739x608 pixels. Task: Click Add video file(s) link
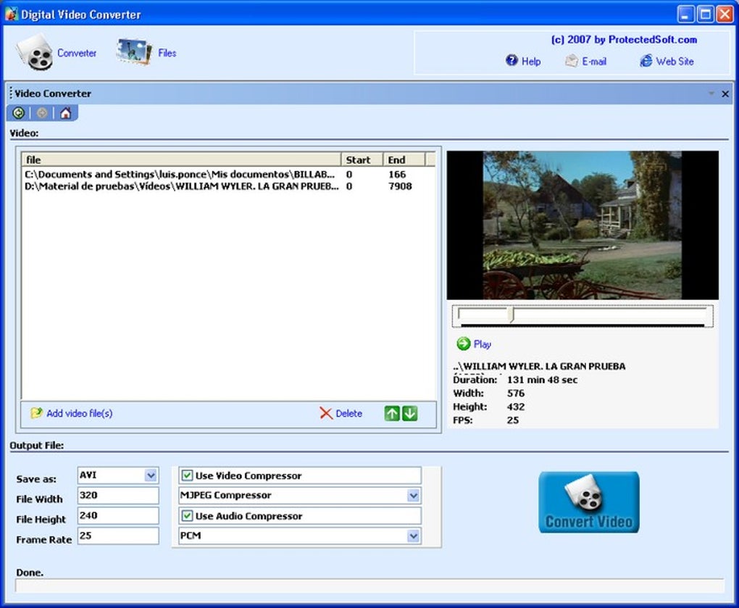[x=79, y=413]
